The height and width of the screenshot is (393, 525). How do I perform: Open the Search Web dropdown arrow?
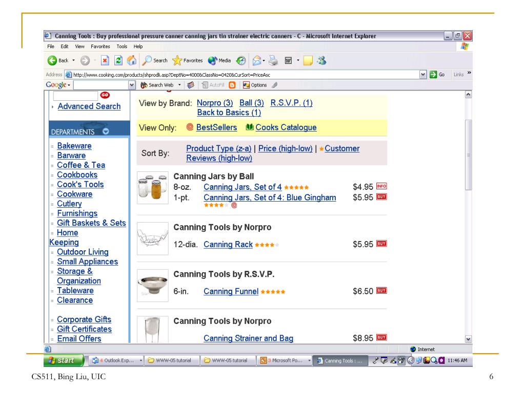180,85
